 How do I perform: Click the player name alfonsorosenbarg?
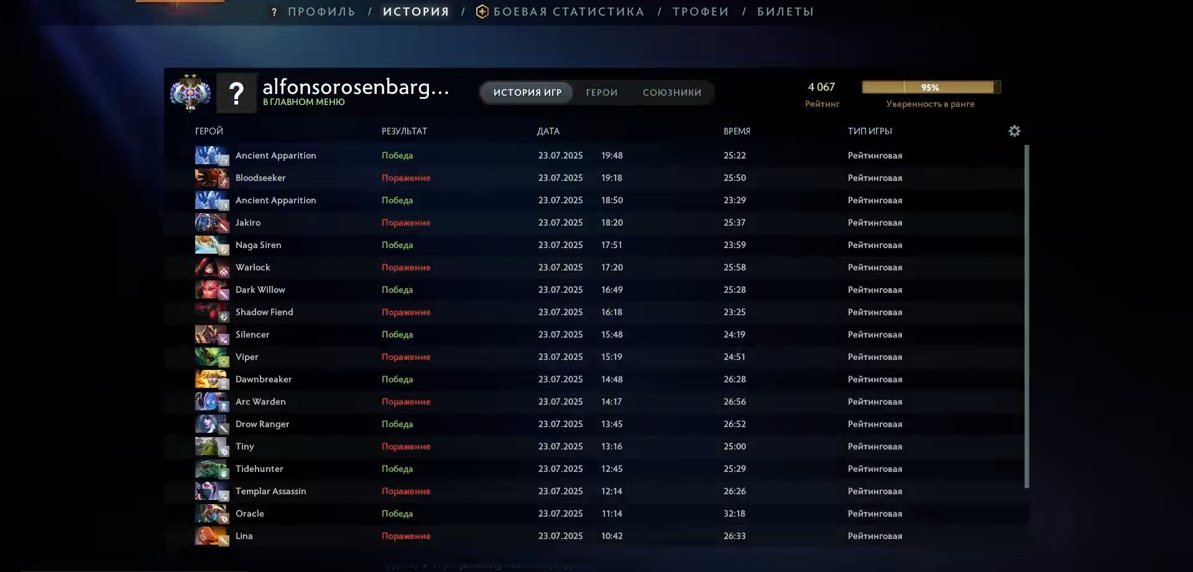pyautogui.click(x=356, y=87)
